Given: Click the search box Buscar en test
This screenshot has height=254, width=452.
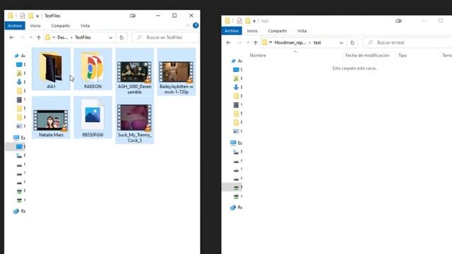Looking at the screenshot, I should (408, 42).
